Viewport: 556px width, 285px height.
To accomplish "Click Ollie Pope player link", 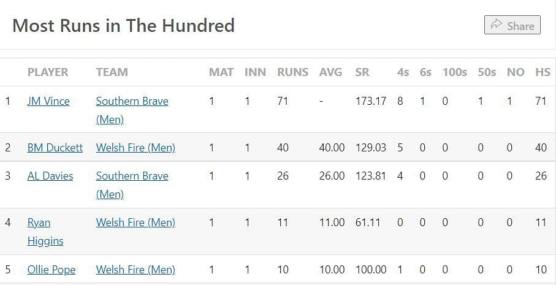I will pos(51,270).
